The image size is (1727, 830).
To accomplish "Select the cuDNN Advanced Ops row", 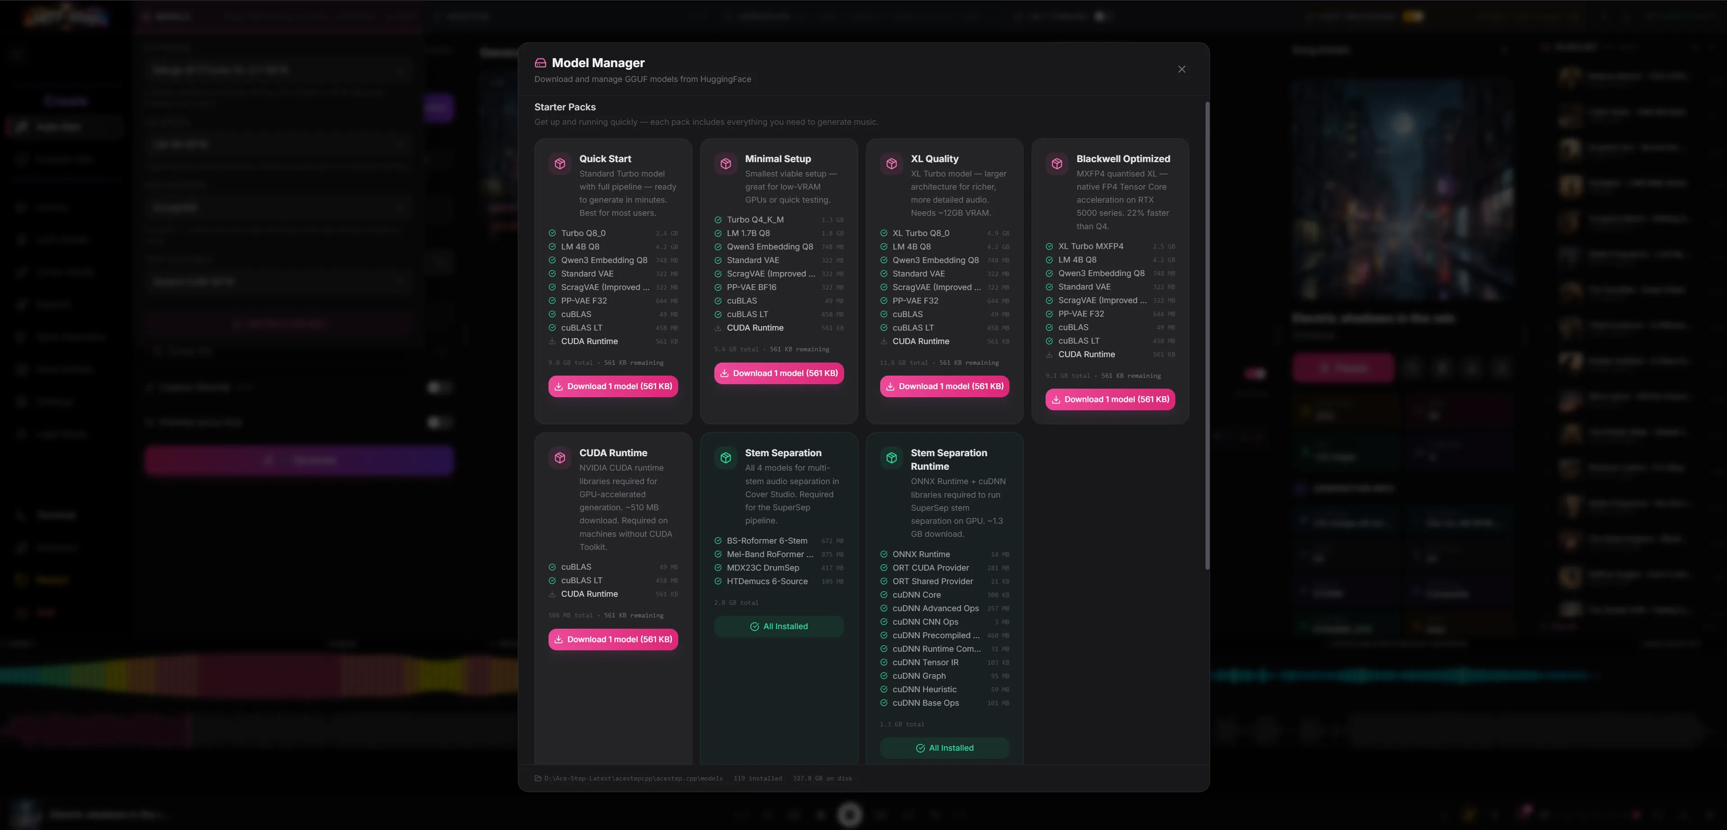I will tap(944, 608).
